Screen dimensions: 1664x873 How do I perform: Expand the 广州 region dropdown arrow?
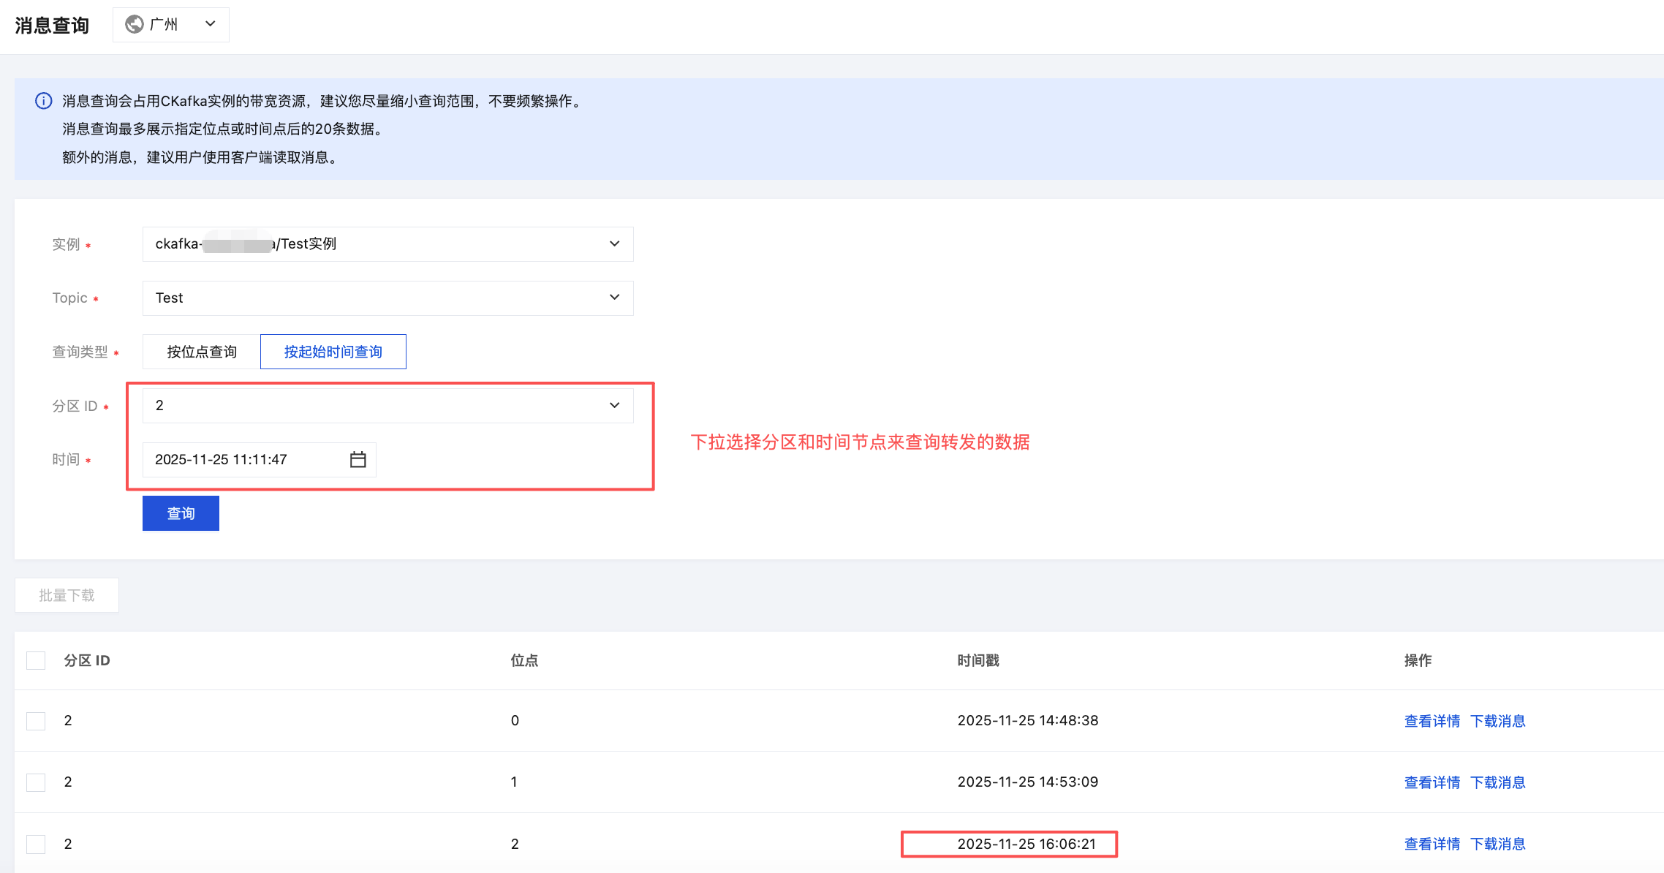click(211, 24)
